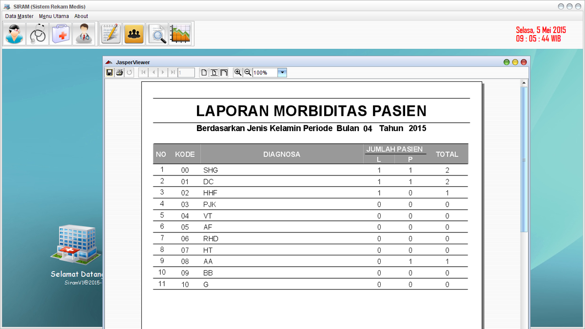Click the doctor toolbar icon
The height and width of the screenshot is (329, 585).
pos(84,34)
